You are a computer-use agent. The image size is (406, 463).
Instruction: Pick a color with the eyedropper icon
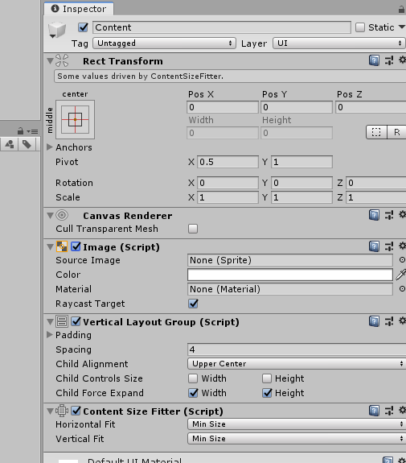401,275
